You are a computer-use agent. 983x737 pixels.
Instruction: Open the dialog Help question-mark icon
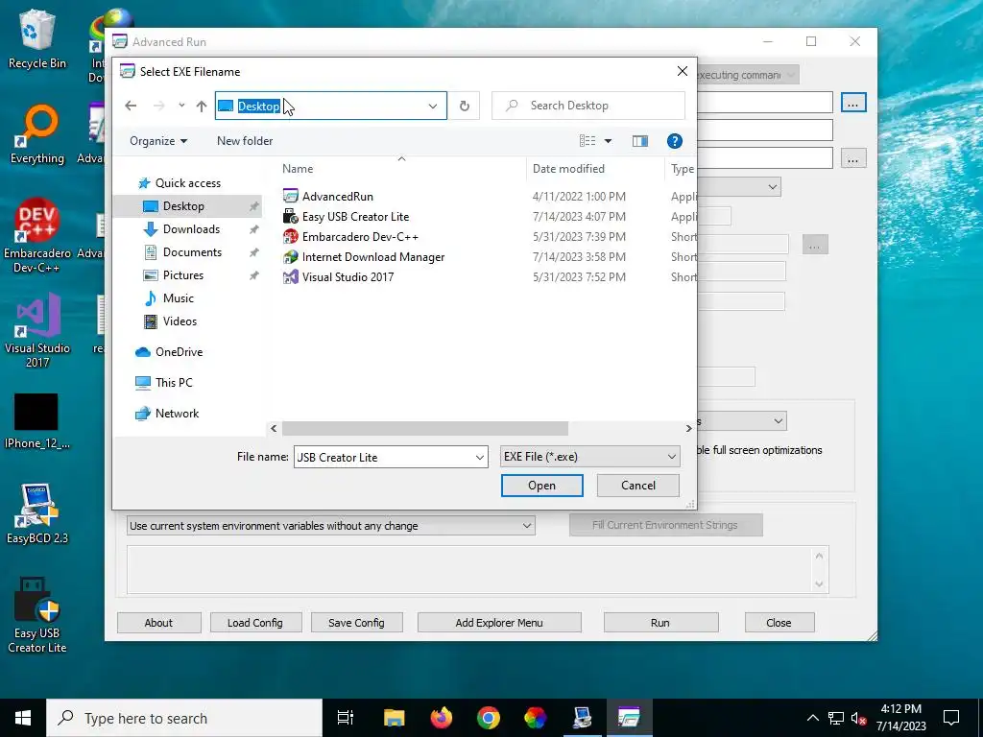(675, 141)
